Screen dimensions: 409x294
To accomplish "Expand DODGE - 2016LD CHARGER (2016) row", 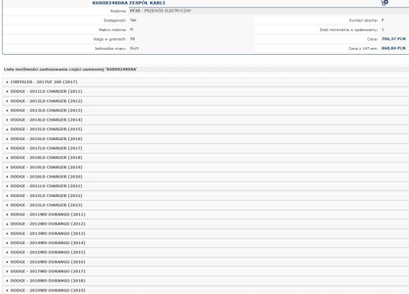I will pos(206,139).
